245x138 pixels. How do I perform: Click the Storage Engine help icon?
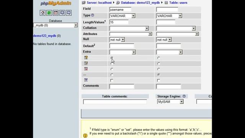click(x=184, y=96)
